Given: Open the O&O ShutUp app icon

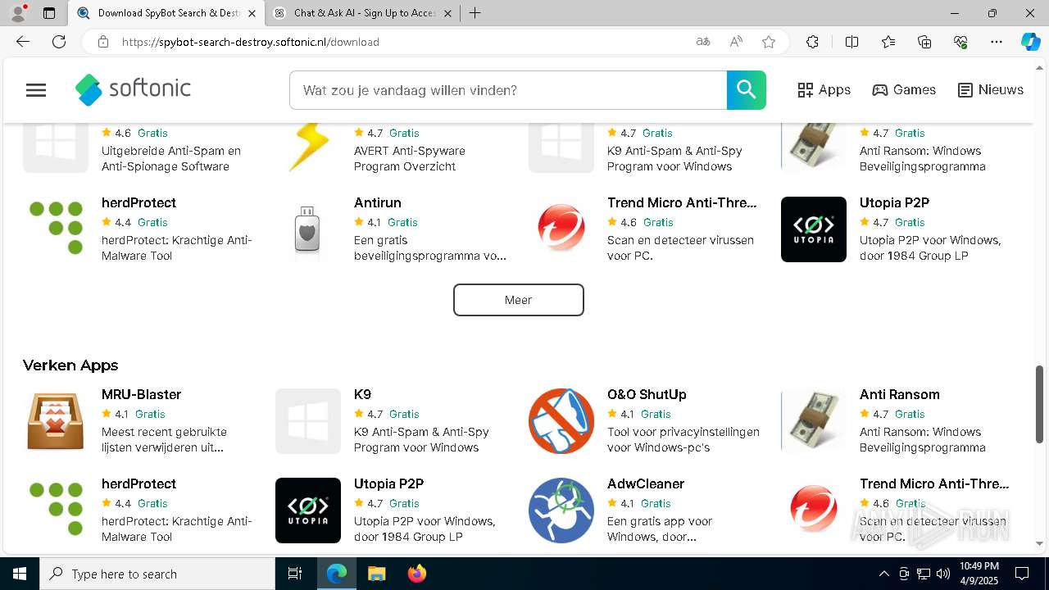Looking at the screenshot, I should pos(561,421).
